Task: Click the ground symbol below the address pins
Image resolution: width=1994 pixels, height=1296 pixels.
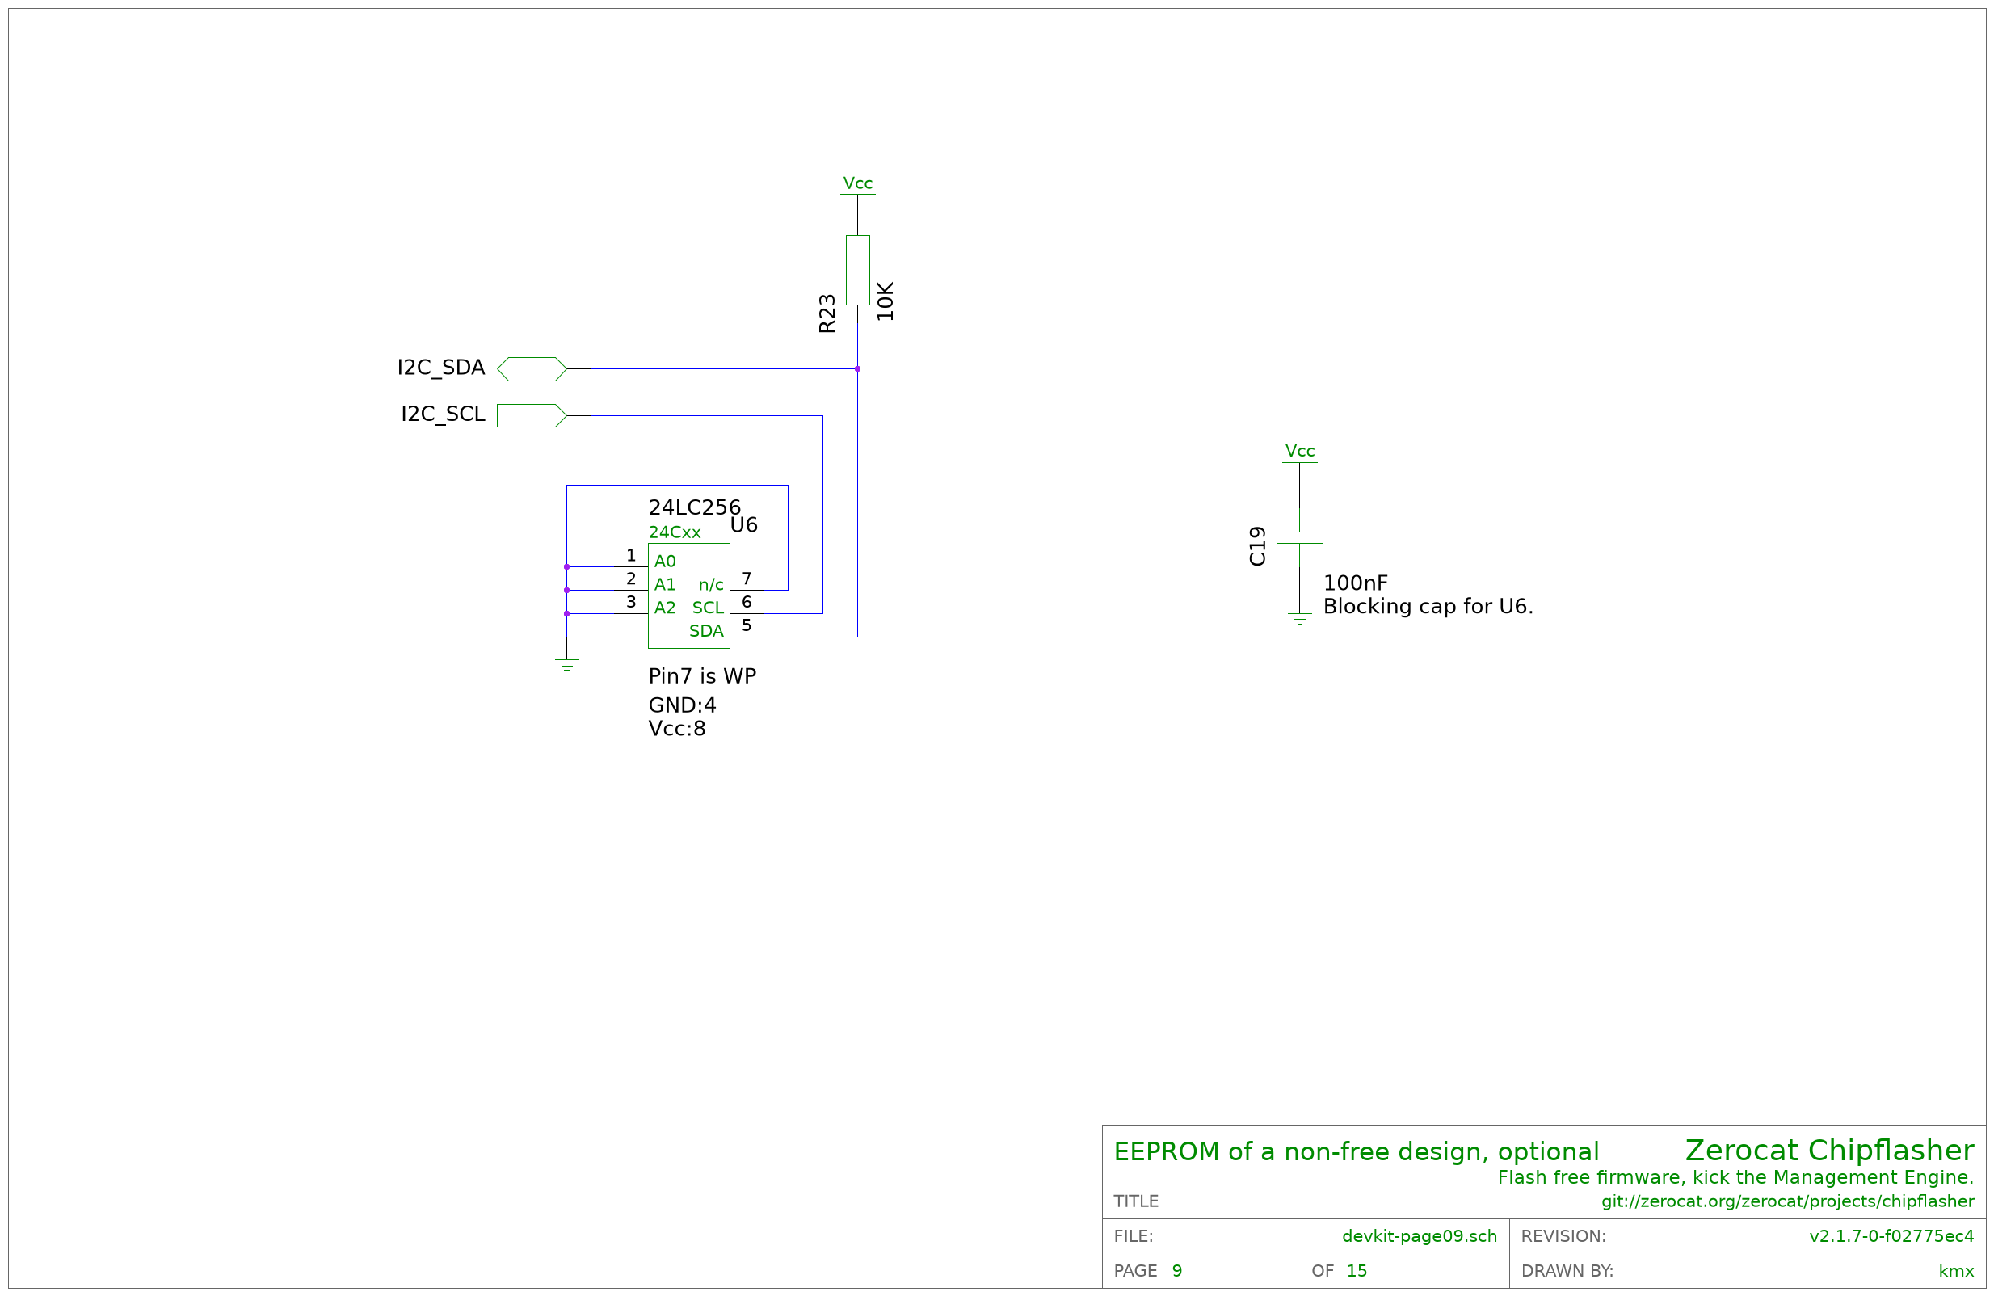Action: (x=567, y=665)
